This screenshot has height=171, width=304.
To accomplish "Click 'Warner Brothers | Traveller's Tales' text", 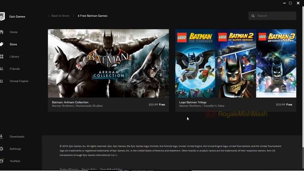I will click(x=201, y=106).
